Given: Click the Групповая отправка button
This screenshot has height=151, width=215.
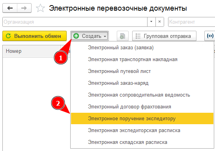Looking at the screenshot, I should pyautogui.click(x=164, y=36).
